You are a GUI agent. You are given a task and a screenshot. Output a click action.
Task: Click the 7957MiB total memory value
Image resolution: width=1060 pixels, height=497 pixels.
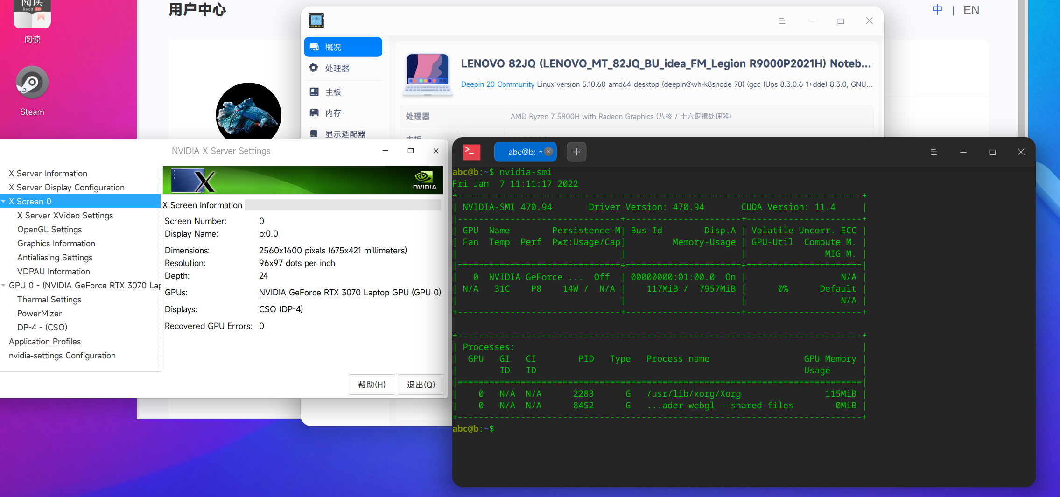717,289
